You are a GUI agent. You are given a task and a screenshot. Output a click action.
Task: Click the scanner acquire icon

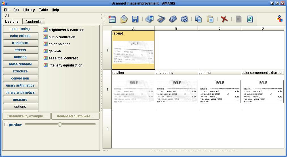point(161,19)
